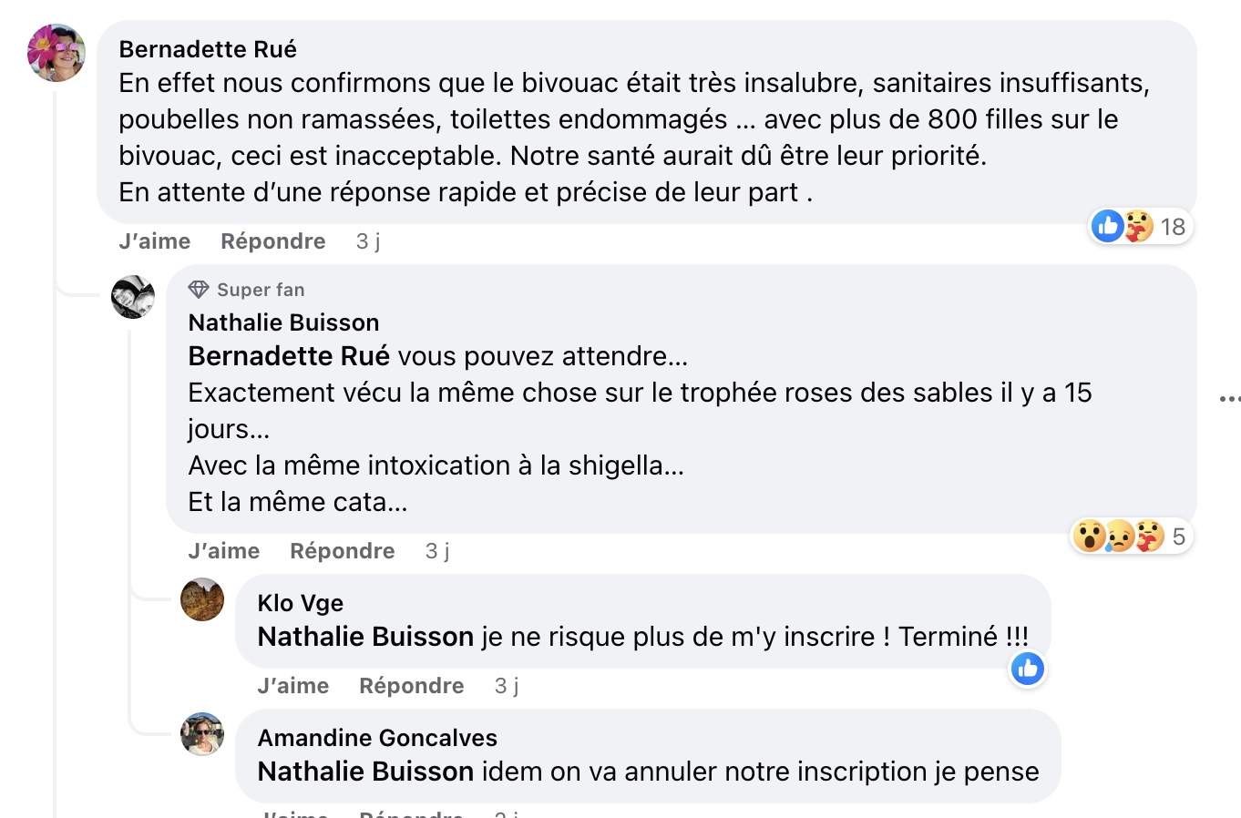
Task: Open the Nathalie Buisson author name link
Action: click(x=283, y=322)
